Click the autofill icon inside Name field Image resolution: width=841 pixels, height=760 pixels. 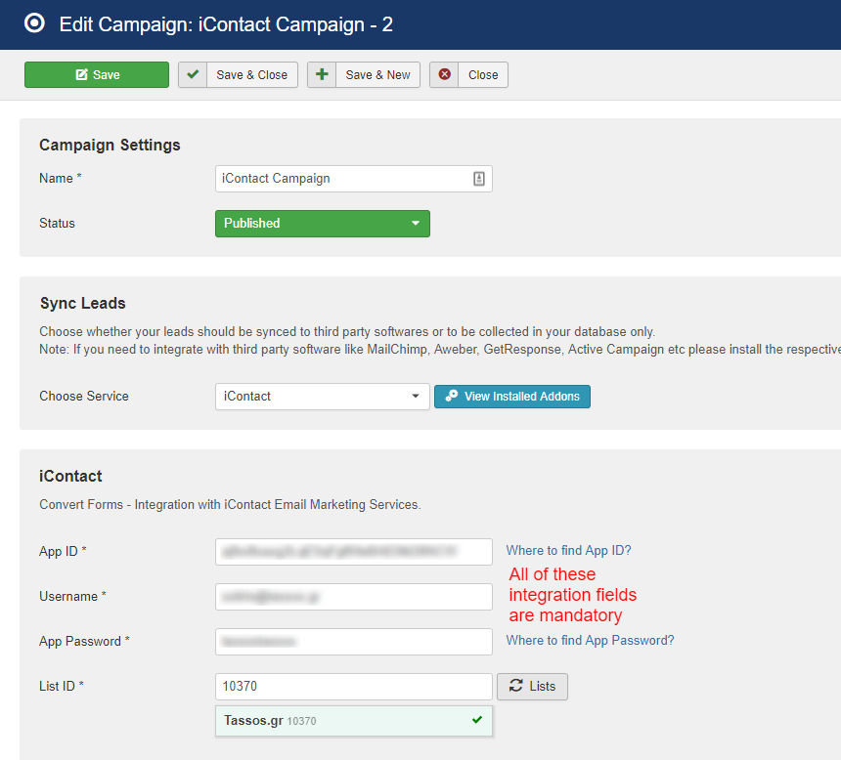pos(479,179)
